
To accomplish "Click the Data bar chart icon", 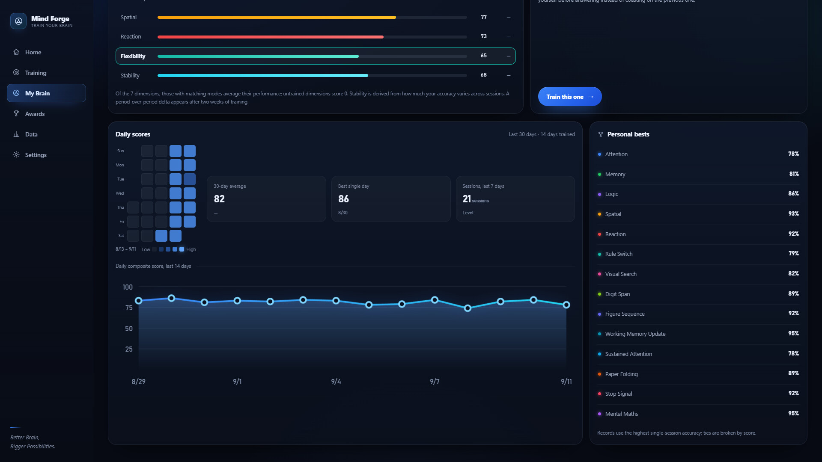I will [x=16, y=134].
